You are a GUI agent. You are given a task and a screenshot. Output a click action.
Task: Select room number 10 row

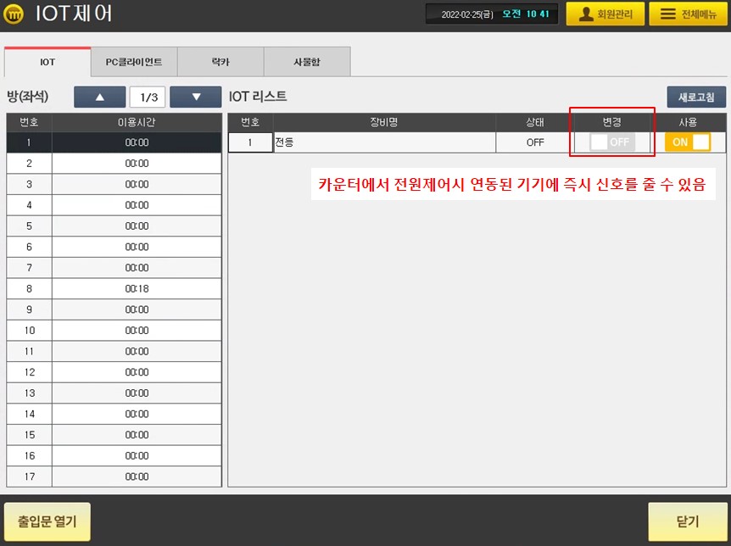(114, 331)
